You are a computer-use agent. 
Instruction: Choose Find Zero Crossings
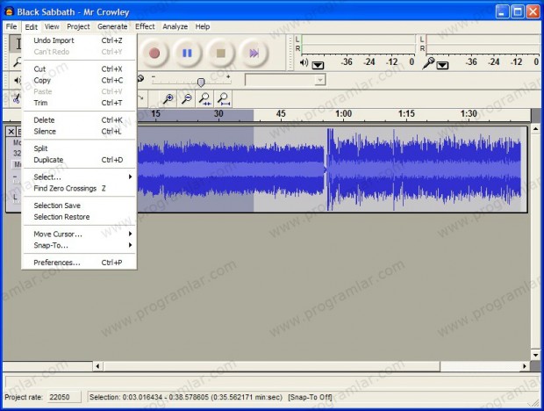tap(80, 189)
